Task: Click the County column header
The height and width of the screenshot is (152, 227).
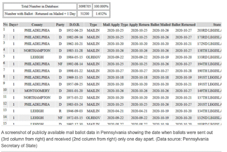Action: coord(37,25)
